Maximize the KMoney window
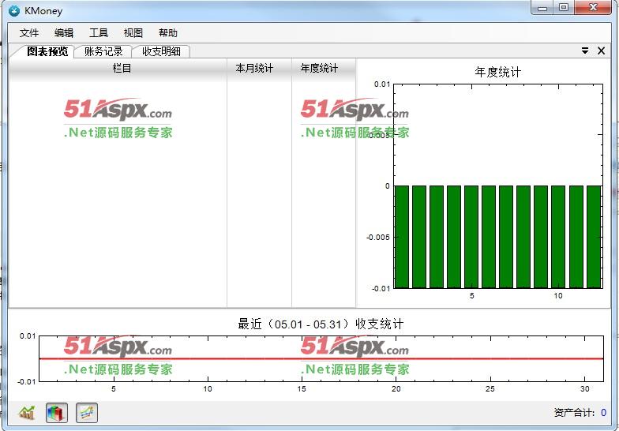Viewport: 619px width, 431px height. tap(564, 8)
